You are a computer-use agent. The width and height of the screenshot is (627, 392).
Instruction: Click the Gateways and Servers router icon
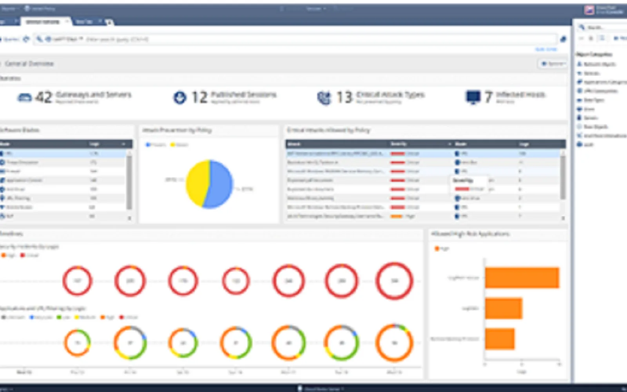tap(24, 97)
